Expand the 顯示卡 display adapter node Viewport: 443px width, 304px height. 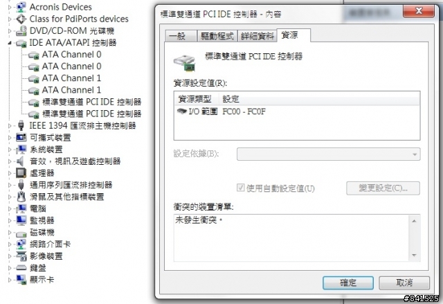(x=9, y=280)
